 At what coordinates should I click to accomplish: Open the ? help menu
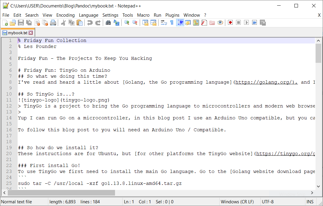[x=205, y=15]
